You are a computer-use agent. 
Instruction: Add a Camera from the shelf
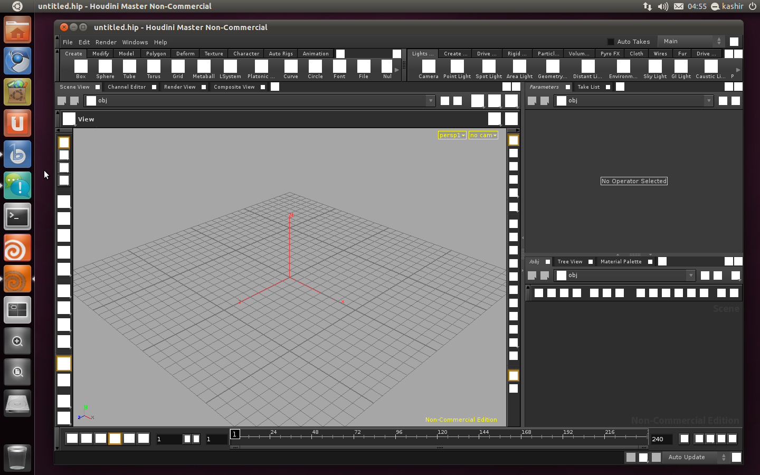pyautogui.click(x=429, y=69)
